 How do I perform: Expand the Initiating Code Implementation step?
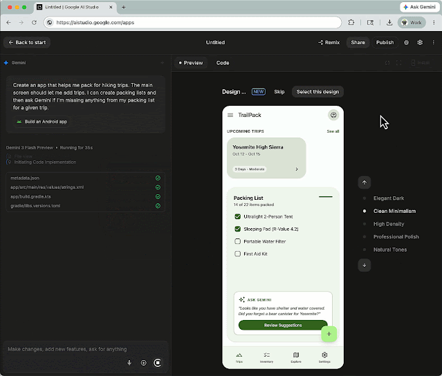(45, 162)
